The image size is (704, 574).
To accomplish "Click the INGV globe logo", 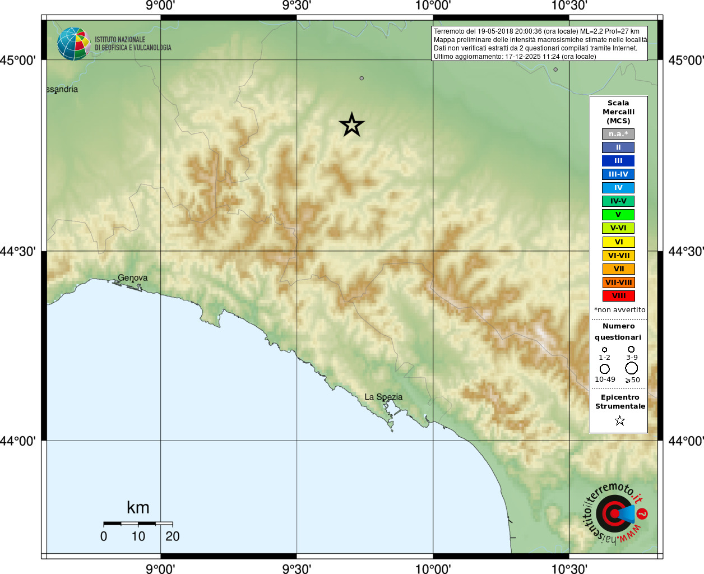I will (x=73, y=44).
